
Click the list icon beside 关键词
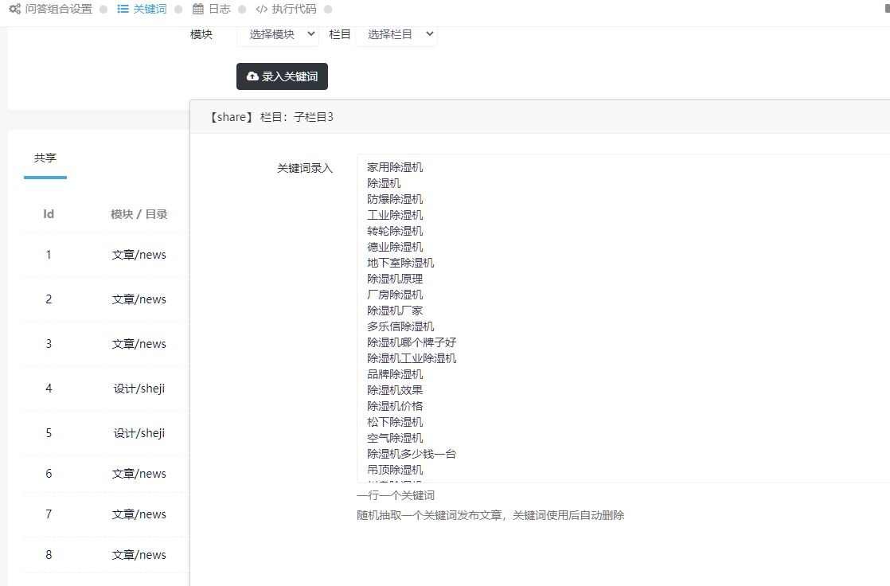click(x=123, y=10)
